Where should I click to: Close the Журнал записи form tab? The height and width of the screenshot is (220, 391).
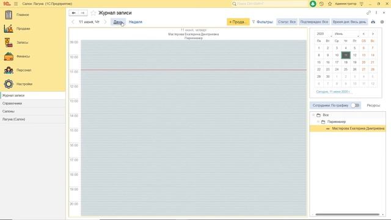coord(384,13)
